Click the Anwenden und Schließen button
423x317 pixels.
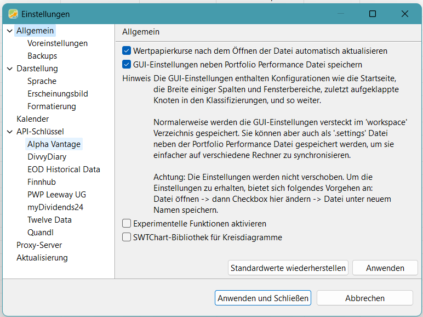pyautogui.click(x=263, y=298)
